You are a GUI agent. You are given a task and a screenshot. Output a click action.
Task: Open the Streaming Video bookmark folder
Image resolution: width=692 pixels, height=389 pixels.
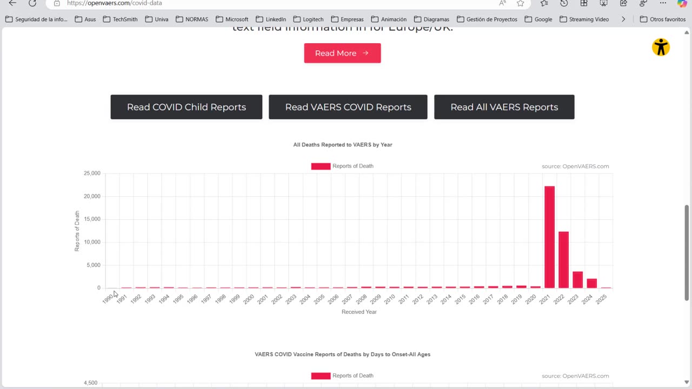[584, 19]
